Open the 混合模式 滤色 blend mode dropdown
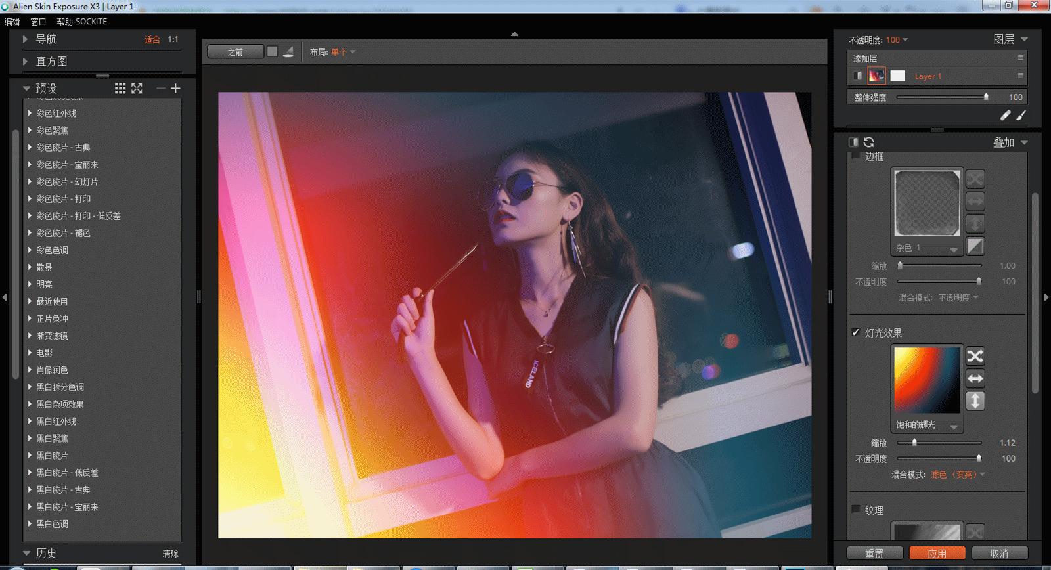 click(958, 474)
